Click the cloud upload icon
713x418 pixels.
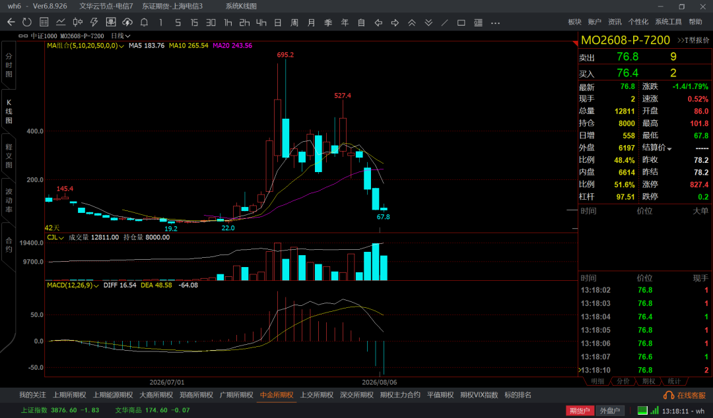(127, 22)
